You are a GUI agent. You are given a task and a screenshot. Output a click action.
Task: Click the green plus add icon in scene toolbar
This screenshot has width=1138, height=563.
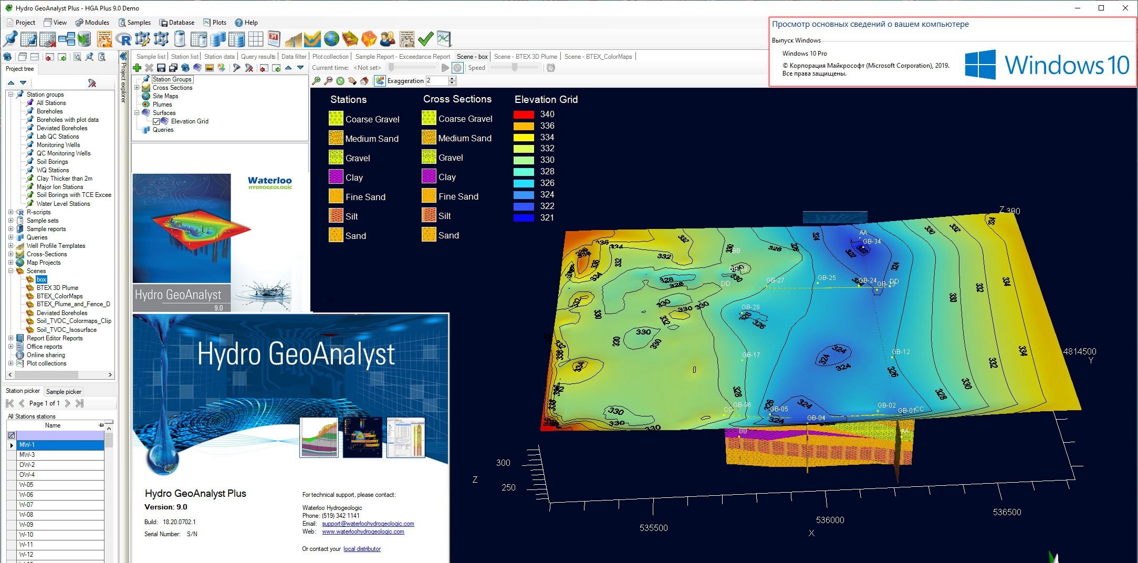(137, 68)
